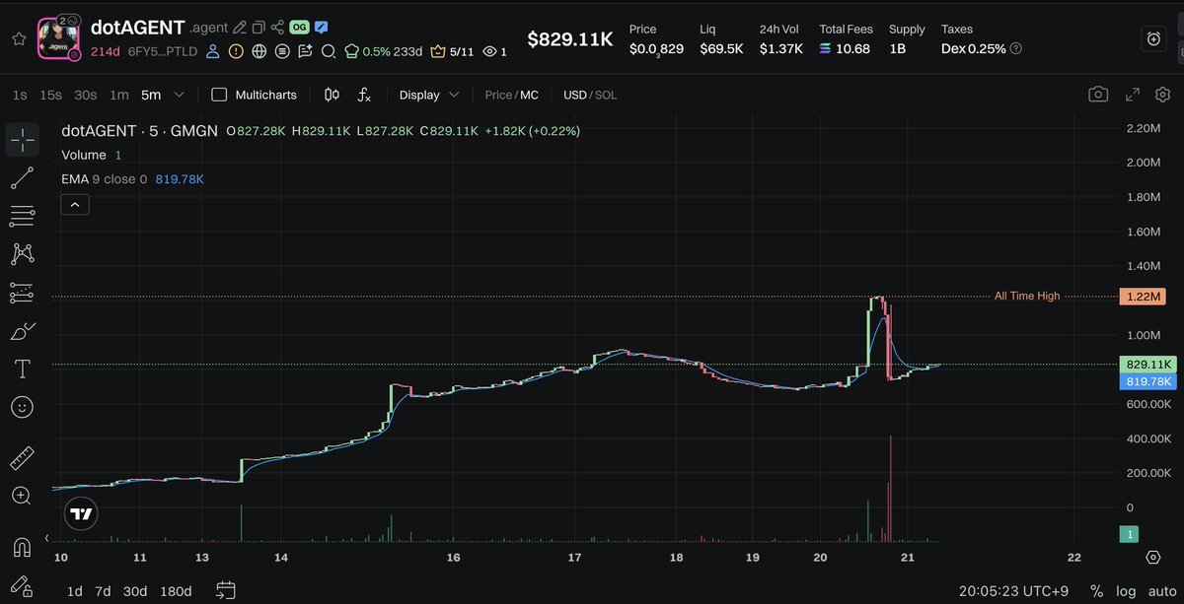
Task: Select the pattern nodes drawing tool
Action: pos(22,254)
